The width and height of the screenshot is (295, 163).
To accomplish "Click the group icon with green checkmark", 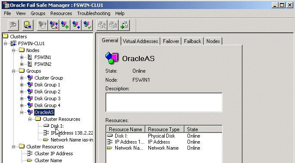I will [87, 25].
